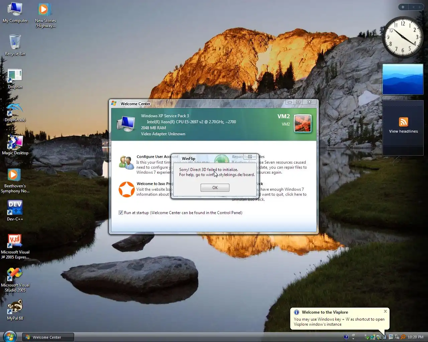Click the '2048 MB RAM' text
The width and height of the screenshot is (428, 342).
[x=153, y=128]
